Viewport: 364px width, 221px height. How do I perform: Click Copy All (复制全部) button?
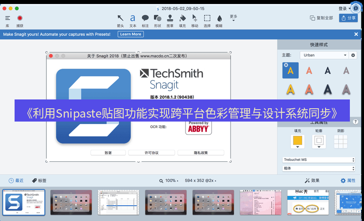pyautogui.click(x=322, y=18)
